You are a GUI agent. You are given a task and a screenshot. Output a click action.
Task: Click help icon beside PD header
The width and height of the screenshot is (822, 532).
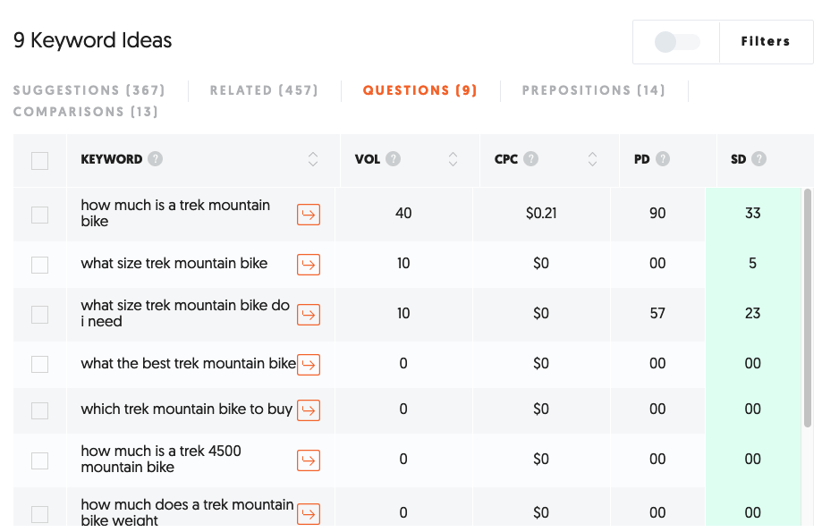663,159
